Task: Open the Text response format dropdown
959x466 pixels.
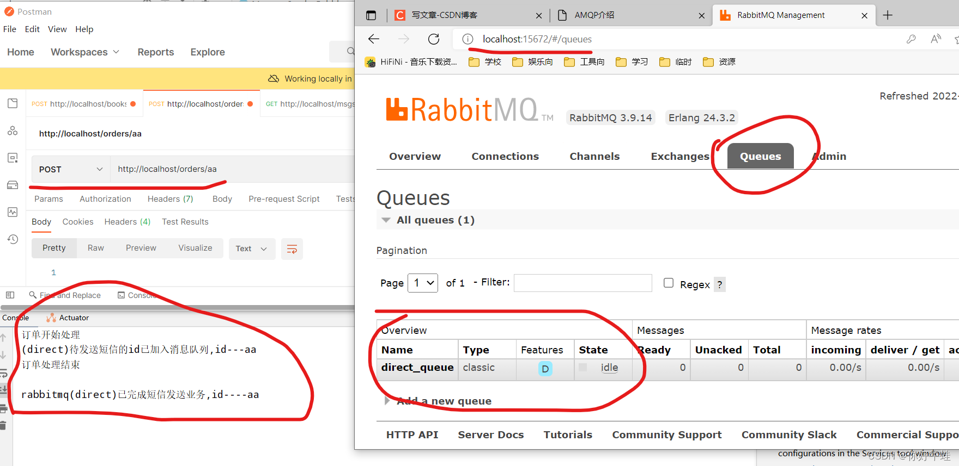Action: pyautogui.click(x=252, y=249)
